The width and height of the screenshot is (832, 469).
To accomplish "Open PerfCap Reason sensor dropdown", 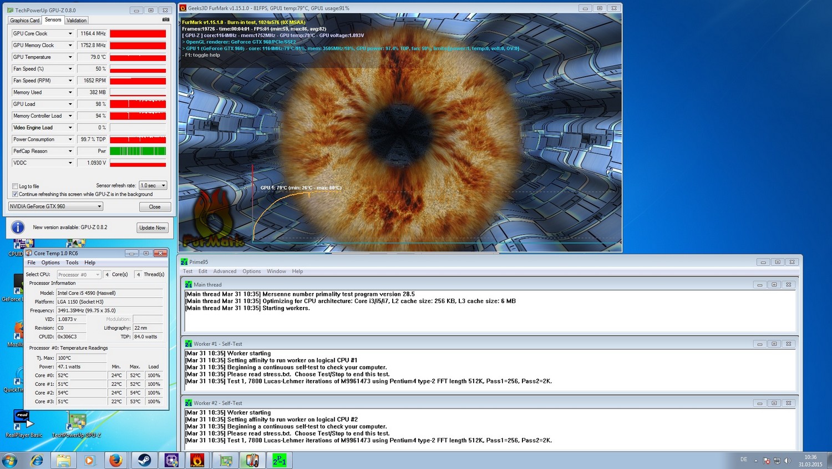I will click(x=70, y=151).
